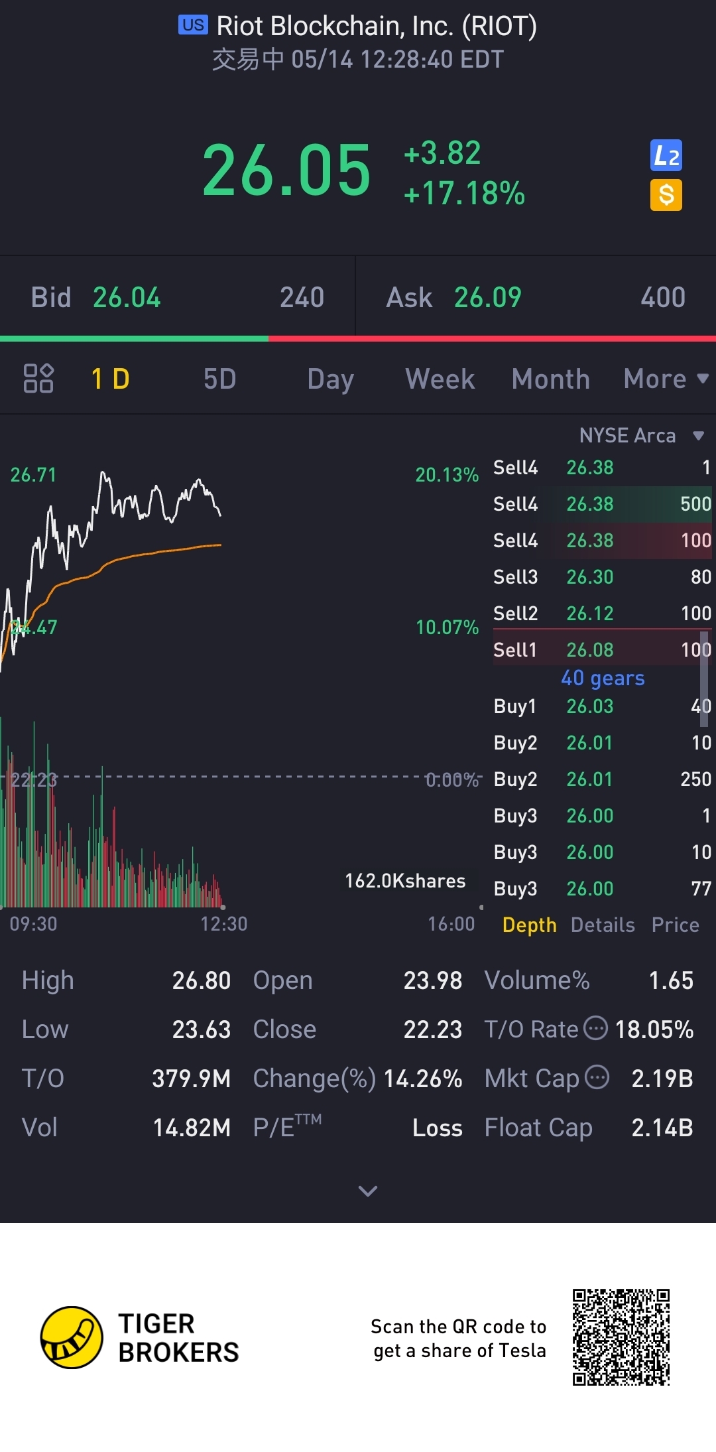Switch to the 5D chart tab
Image resolution: width=716 pixels, height=1452 pixels.
pos(219,379)
